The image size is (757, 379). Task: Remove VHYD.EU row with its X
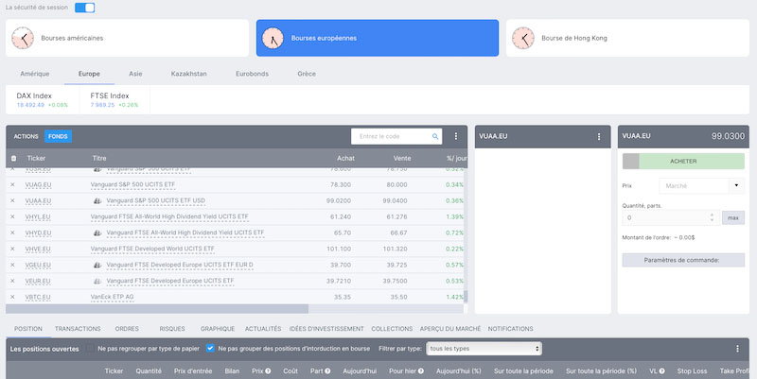(12, 233)
